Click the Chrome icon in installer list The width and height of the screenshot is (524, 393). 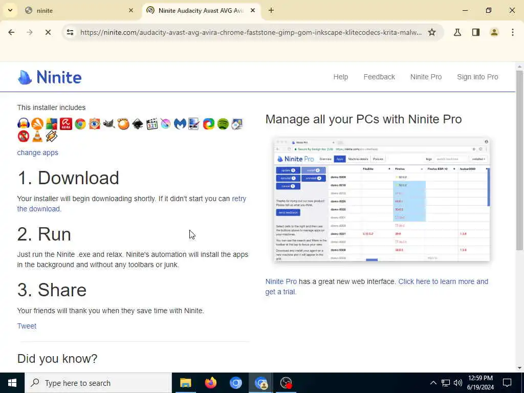click(80, 124)
